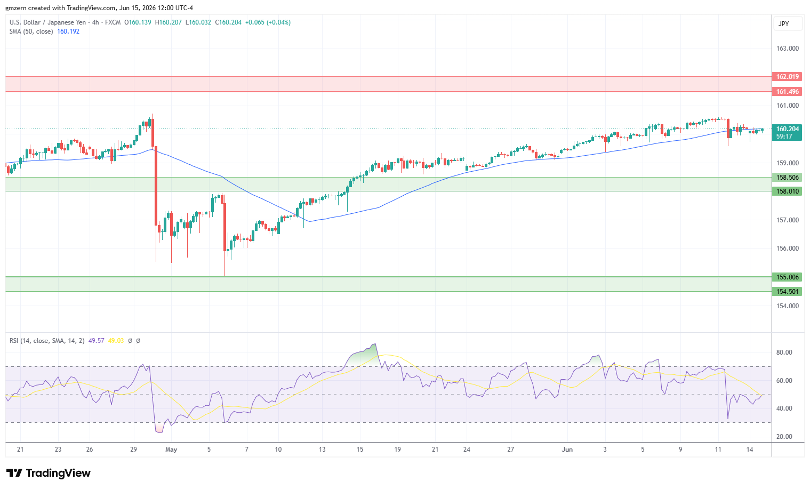Click the header text created with TradingView.com

(x=71, y=8)
